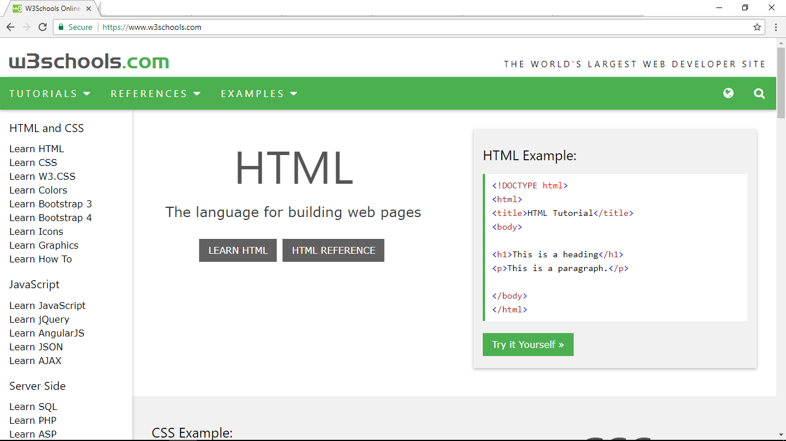
Task: Reload the page with refresh icon
Action: point(43,27)
